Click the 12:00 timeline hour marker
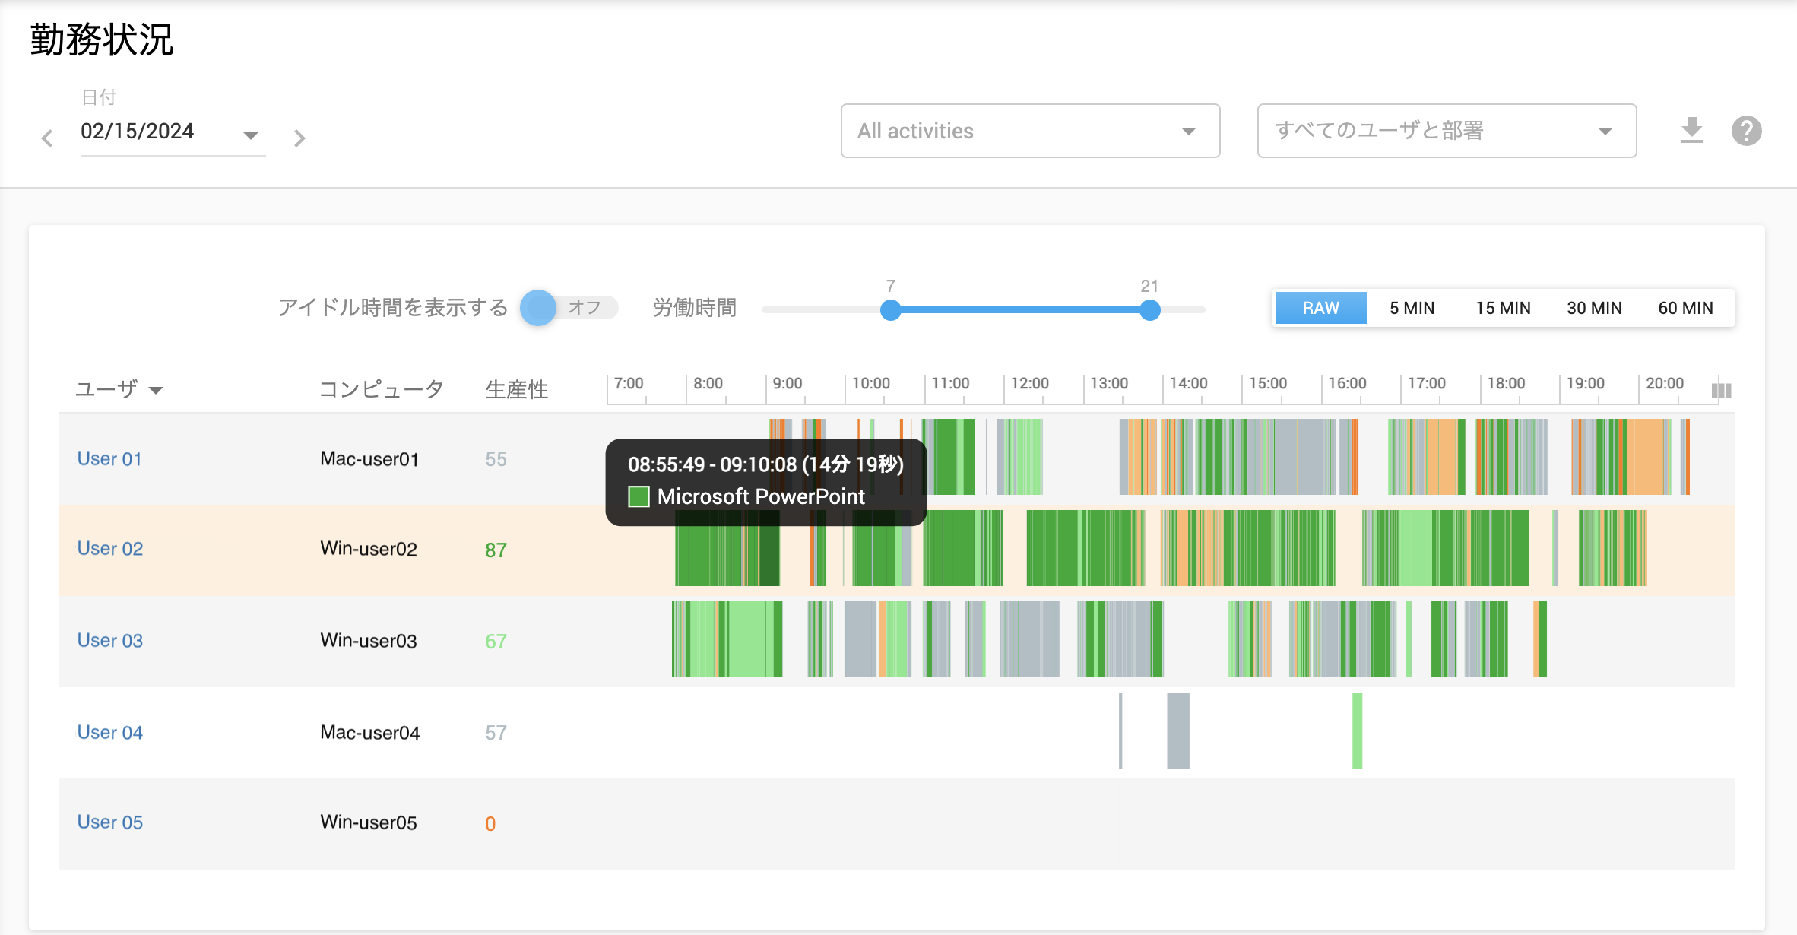 1029,383
